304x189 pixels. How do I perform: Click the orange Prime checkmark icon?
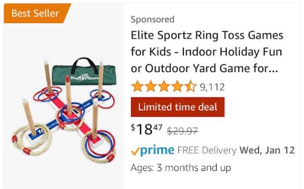[134, 150]
